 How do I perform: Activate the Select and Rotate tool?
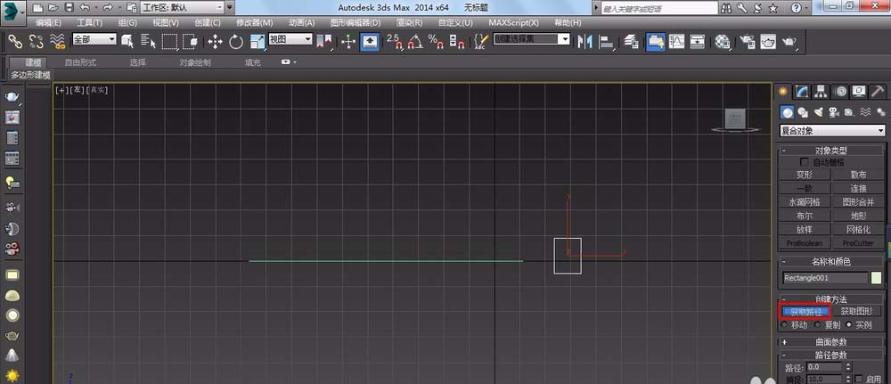(236, 41)
